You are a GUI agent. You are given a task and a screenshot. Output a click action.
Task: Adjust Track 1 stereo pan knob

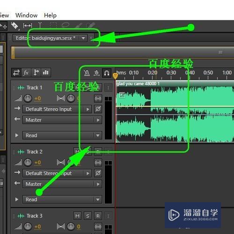tap(71, 98)
